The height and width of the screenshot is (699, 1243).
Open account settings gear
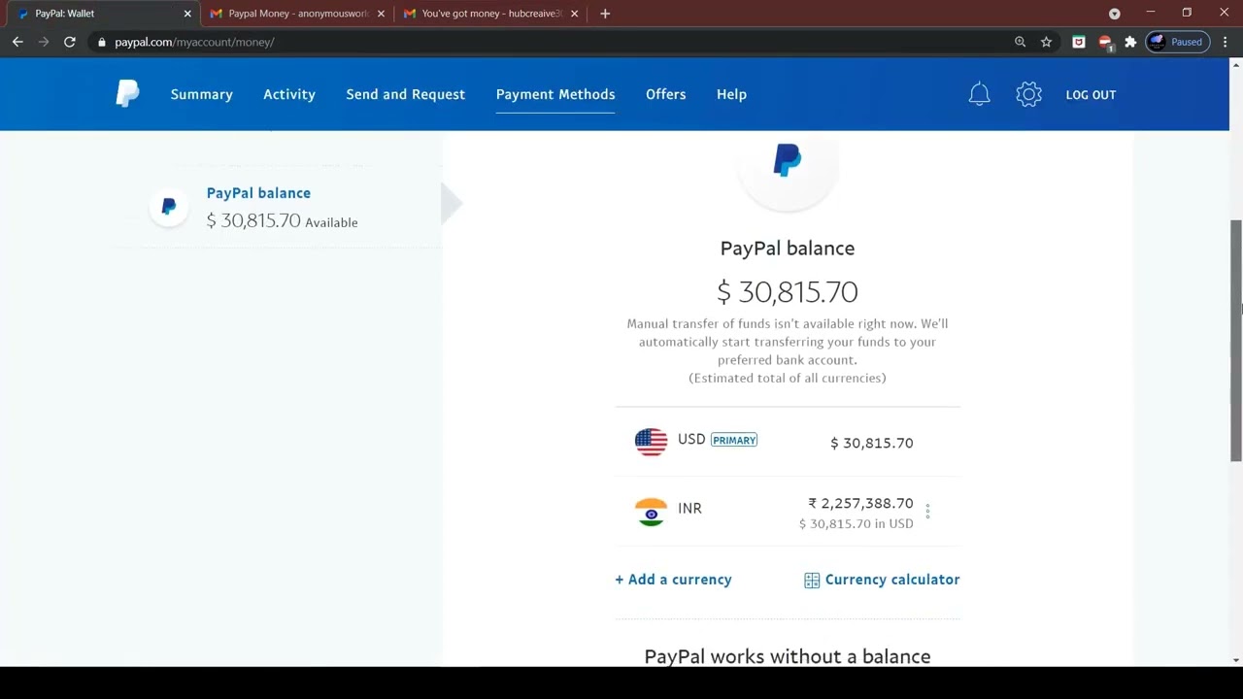tap(1028, 94)
